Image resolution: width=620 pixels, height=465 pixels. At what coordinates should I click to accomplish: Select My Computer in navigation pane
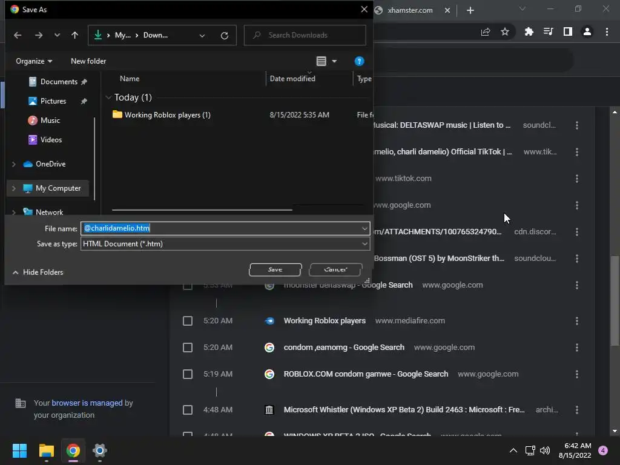(58, 188)
